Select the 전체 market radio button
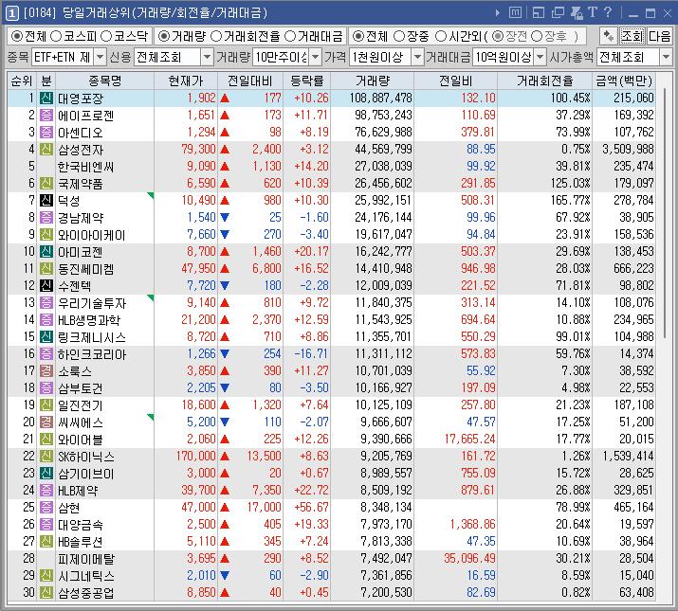This screenshot has width=678, height=611. [17, 36]
